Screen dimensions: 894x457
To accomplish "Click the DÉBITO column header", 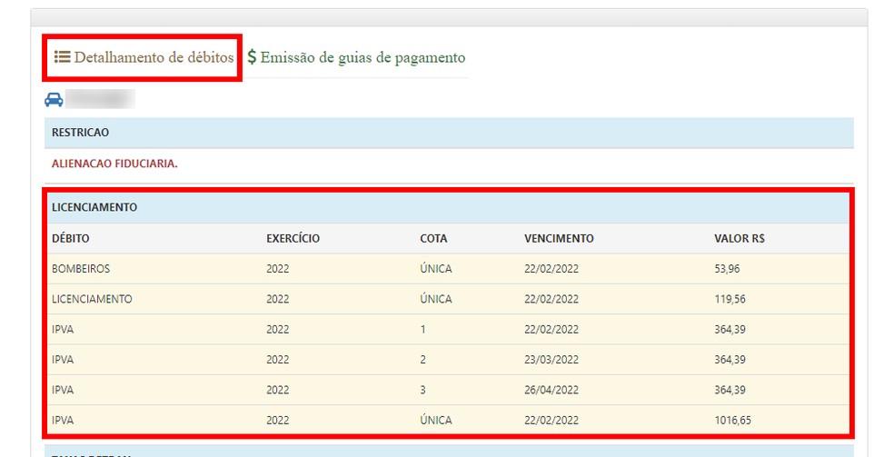I will pos(71,238).
